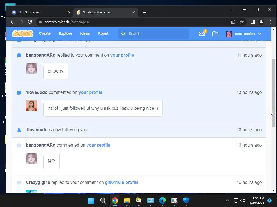Open bangbangARg in 'commented on your profile' row
277x207 pixels.
[x=41, y=145]
